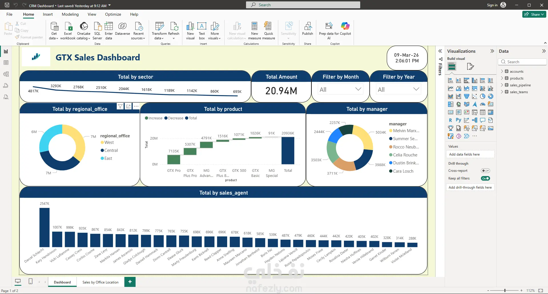Open the Filter by Year dropdown
This screenshot has width=548, height=294.
pyautogui.click(x=398, y=89)
